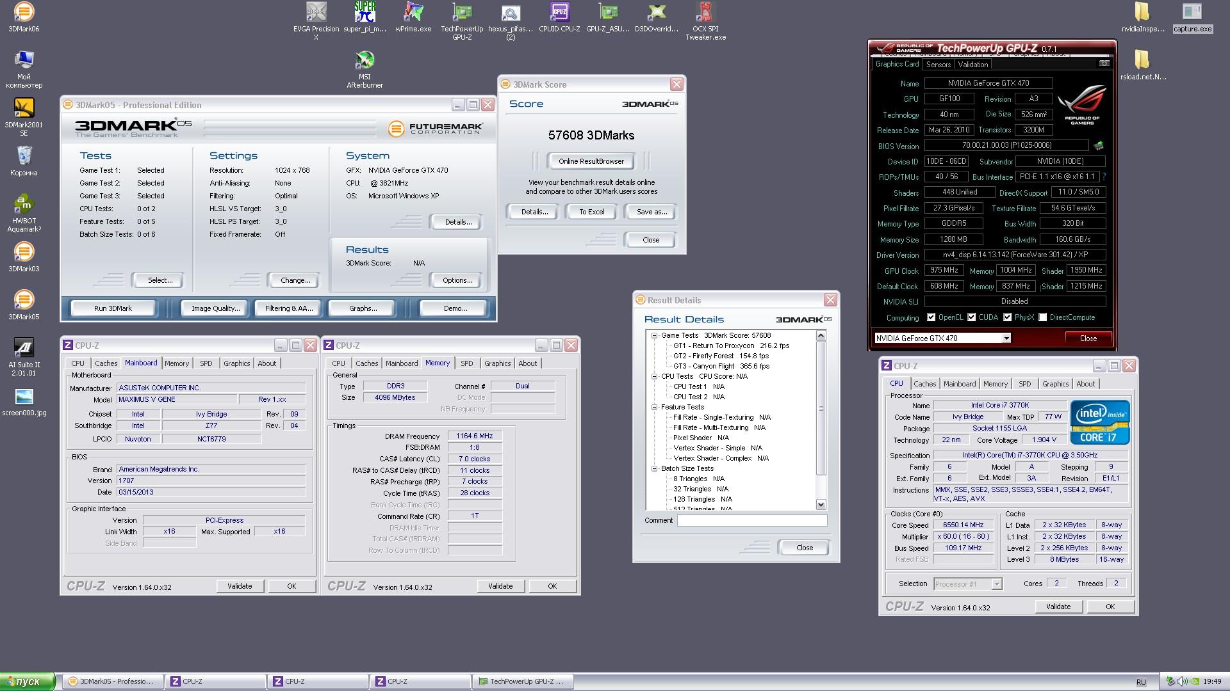This screenshot has width=1230, height=691.
Task: Open the My Computer desktop icon
Action: [24, 68]
